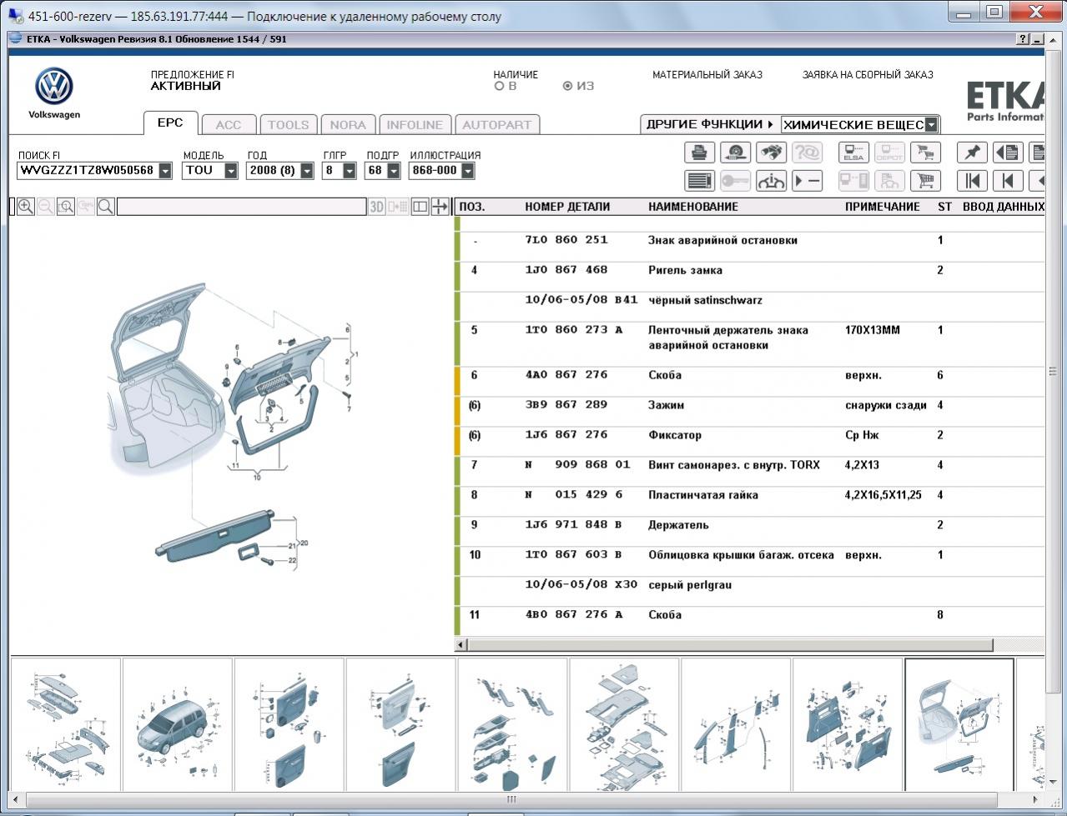Click ЗАЯВКА НА СБОРНЫЙ ЗАКАЗ link
1067x816 pixels.
pyautogui.click(x=868, y=75)
